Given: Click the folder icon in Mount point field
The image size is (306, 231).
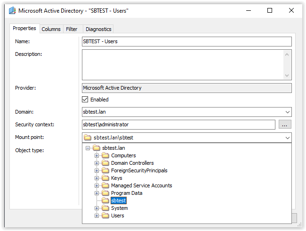Looking at the screenshot, I should point(88,138).
